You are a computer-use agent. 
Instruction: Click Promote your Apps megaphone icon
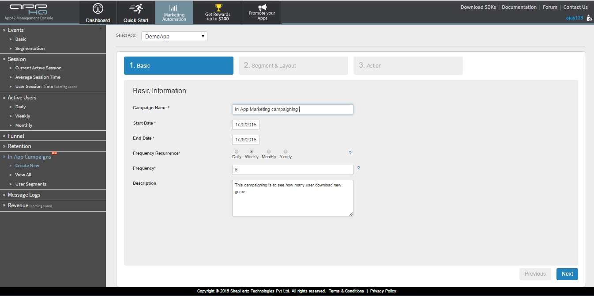click(x=262, y=7)
